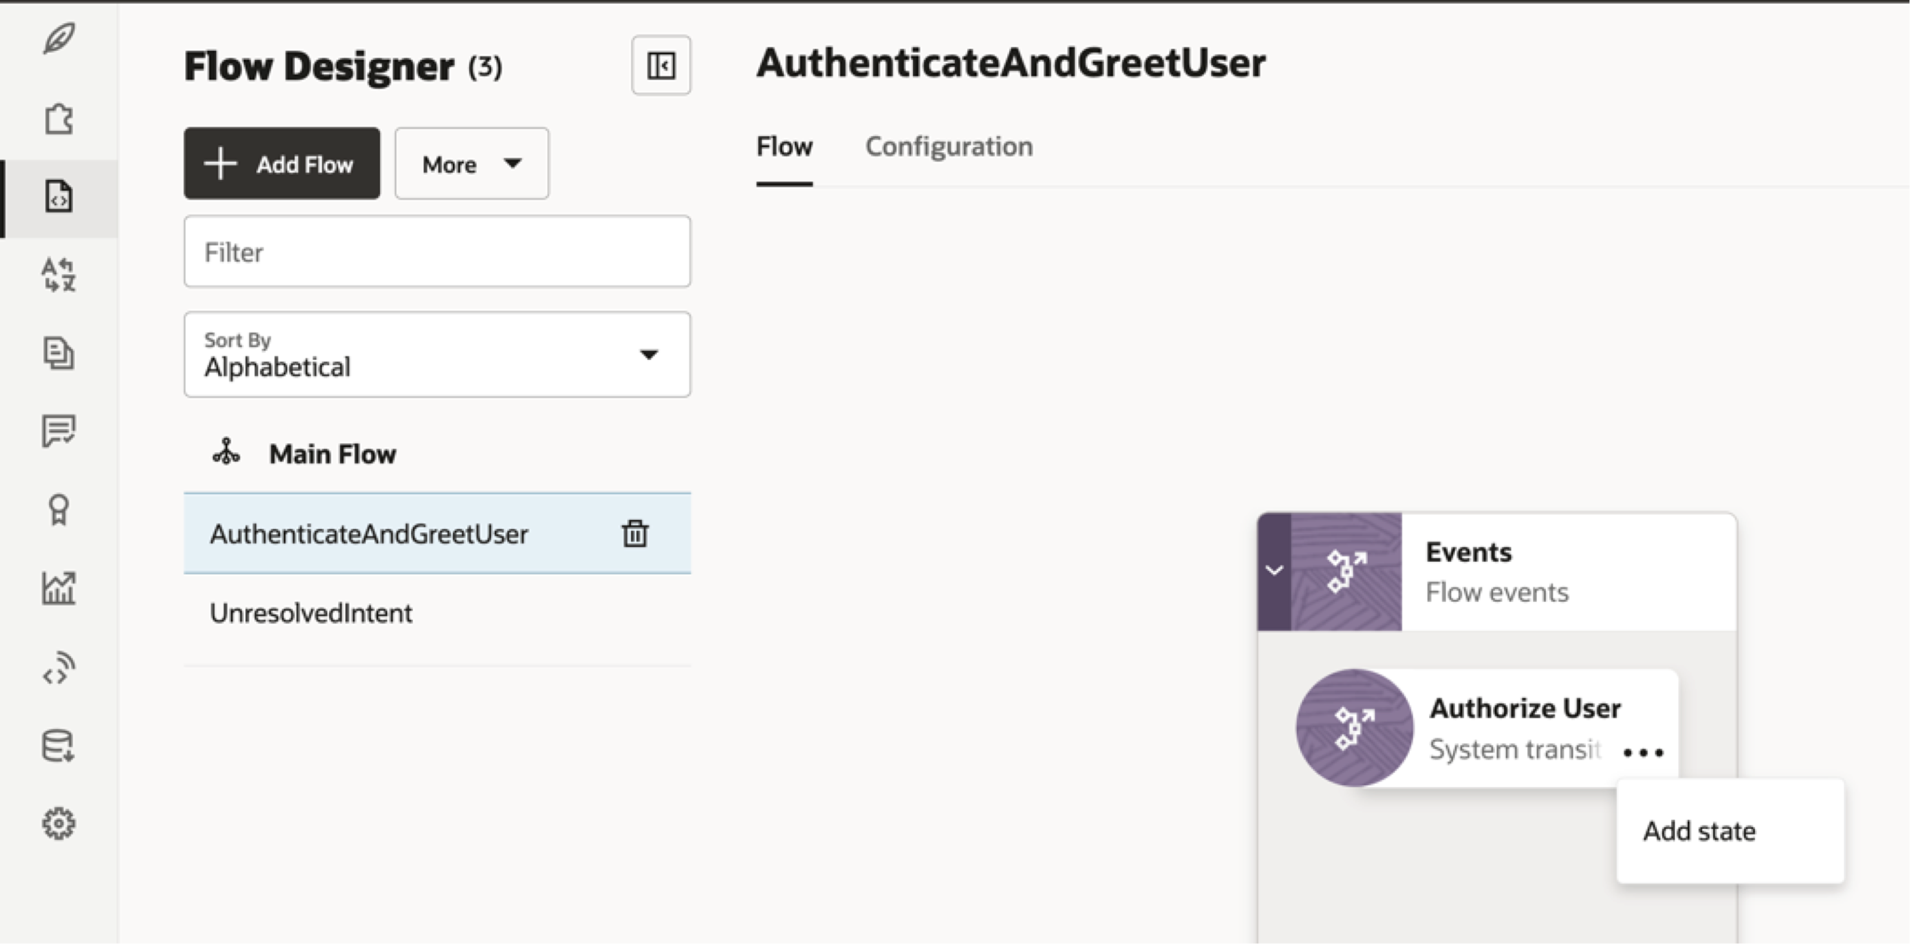1912x946 pixels.
Task: Switch to the Configuration tab
Action: coord(949,146)
